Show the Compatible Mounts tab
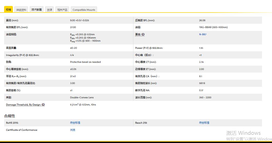This screenshot has height=143, width=272. point(84,10)
